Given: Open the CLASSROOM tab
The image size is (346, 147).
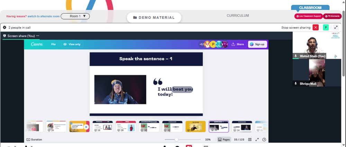Looking at the screenshot, I should pyautogui.click(x=310, y=8).
